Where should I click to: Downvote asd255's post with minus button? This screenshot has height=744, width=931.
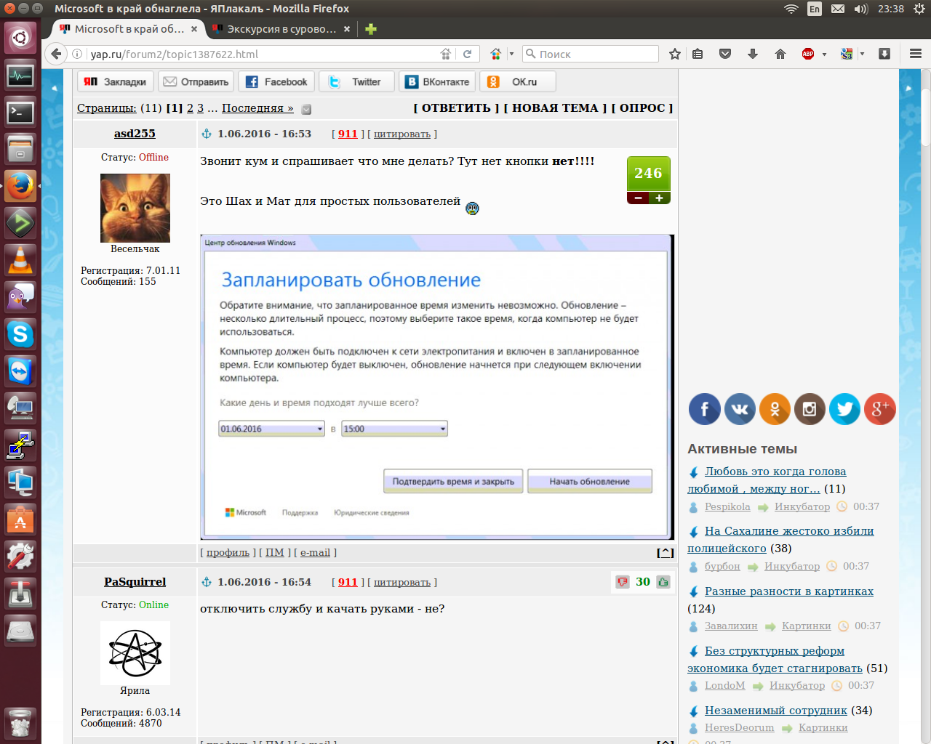(x=638, y=198)
